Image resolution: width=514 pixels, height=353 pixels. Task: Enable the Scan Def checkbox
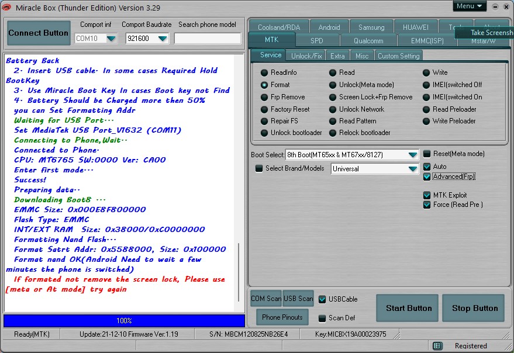click(322, 318)
